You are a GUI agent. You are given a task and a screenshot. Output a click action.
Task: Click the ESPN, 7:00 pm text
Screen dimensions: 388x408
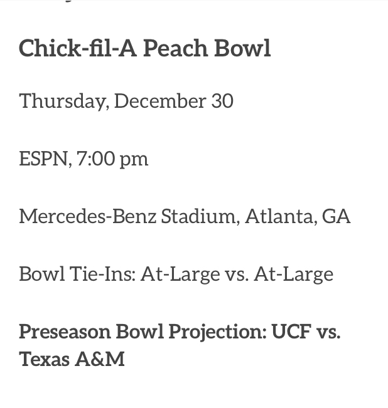84,159
